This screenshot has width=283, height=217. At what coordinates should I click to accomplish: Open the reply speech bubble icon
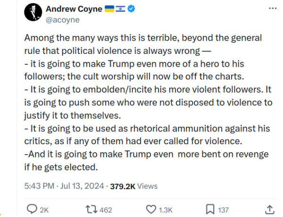[x=32, y=208]
